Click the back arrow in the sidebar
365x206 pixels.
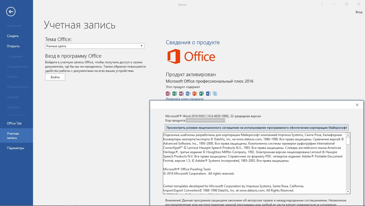[11, 12]
